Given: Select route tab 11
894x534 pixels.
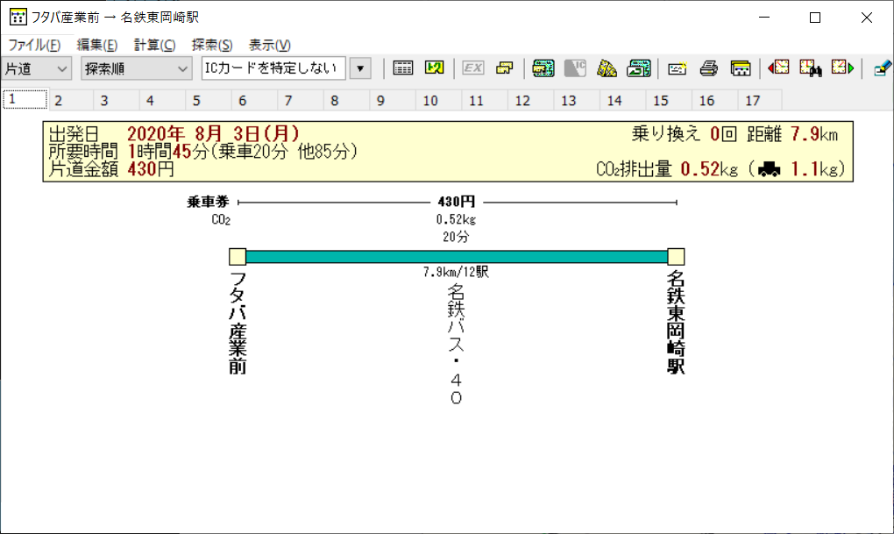Looking at the screenshot, I should click(485, 101).
